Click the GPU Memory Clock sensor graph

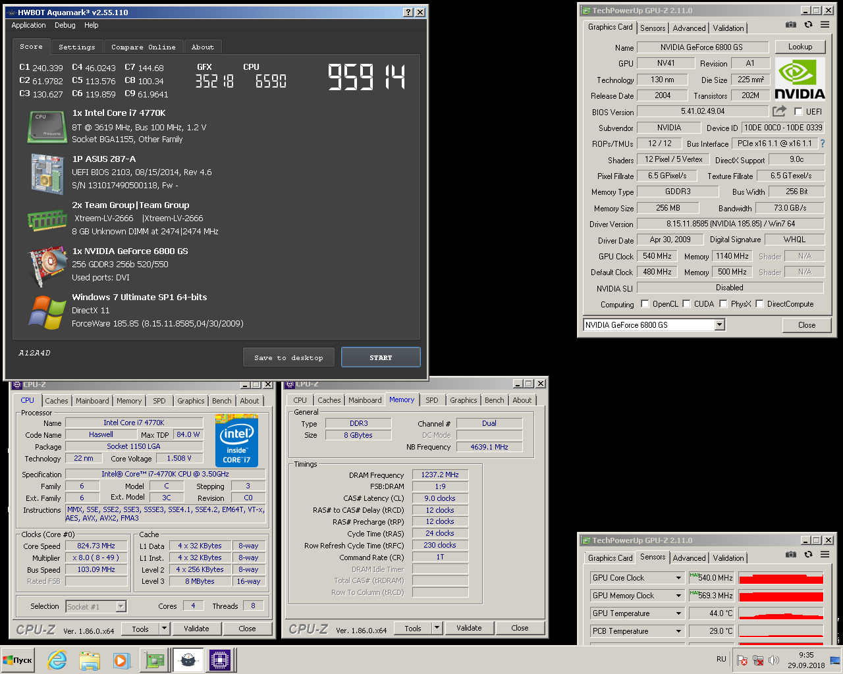(x=780, y=596)
